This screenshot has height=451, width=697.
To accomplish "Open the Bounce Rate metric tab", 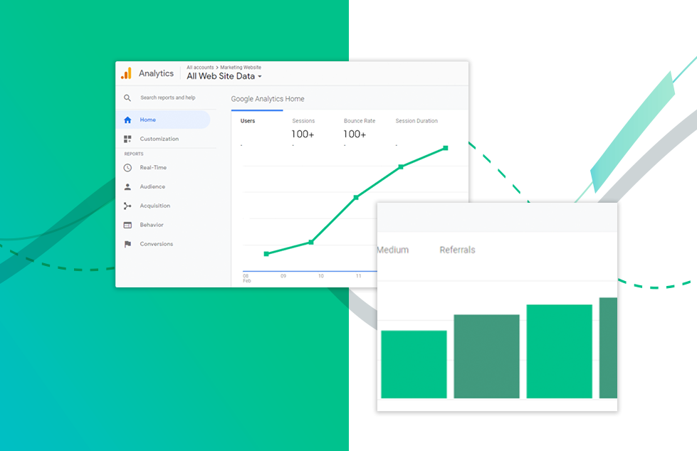I will coord(359,122).
